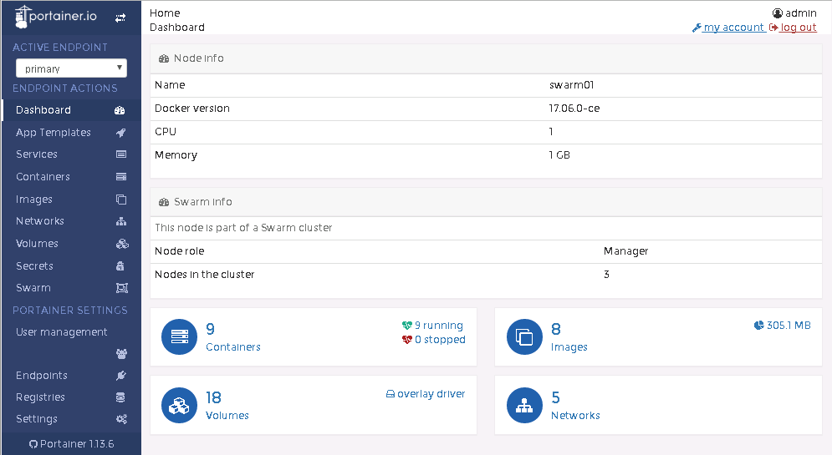Click the User management users icon
832x455 pixels.
[x=121, y=354]
